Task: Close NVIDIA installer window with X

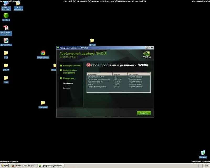Action: [x=152, y=48]
